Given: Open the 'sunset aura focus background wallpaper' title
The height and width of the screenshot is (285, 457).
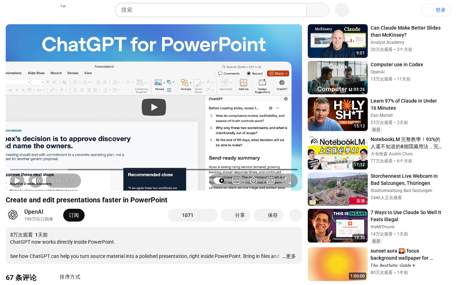Looking at the screenshot, I should (402, 254).
